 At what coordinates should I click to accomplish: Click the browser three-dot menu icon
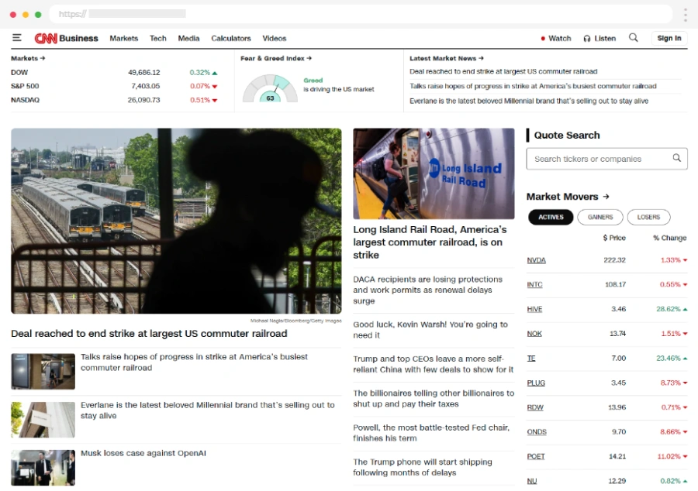pos(685,15)
